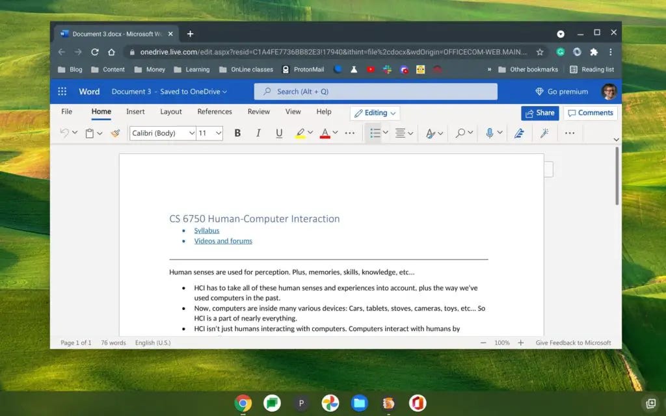Screen dimensions: 666x416
Task: Open the File menu
Action: tap(67, 112)
